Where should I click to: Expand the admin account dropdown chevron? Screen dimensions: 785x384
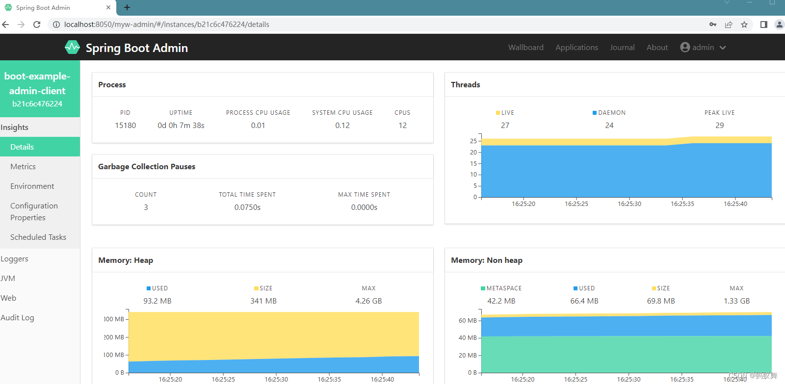[x=723, y=48]
